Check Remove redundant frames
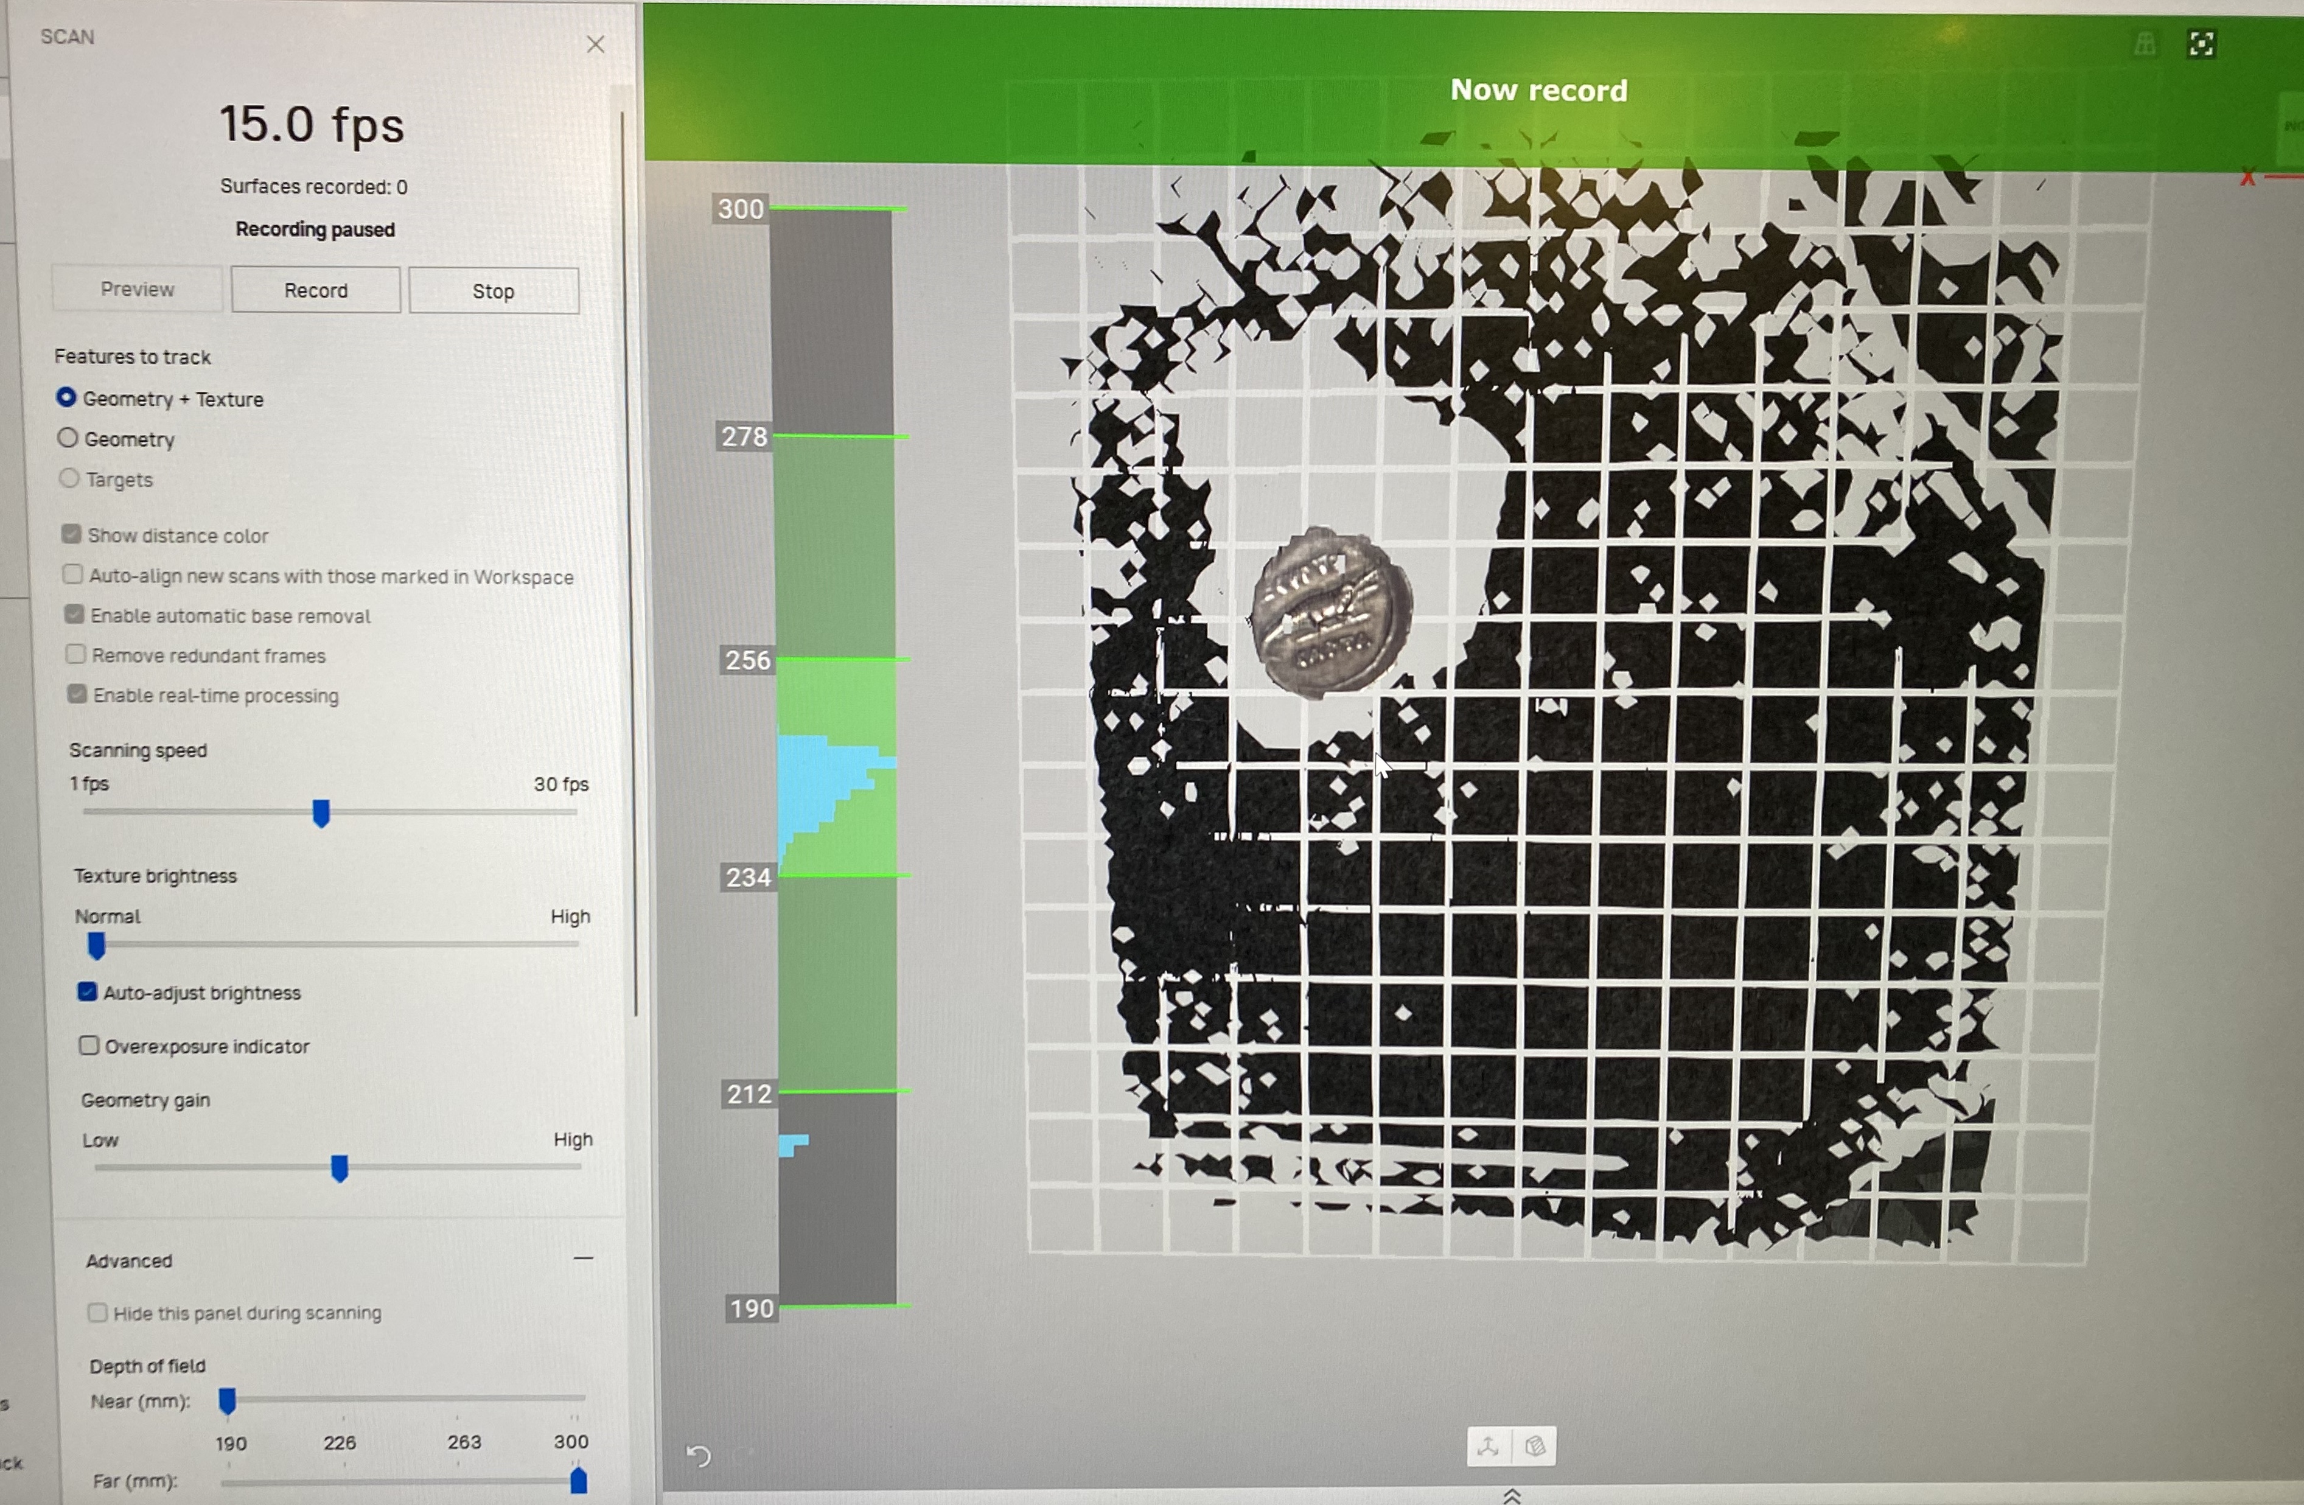The height and width of the screenshot is (1505, 2304). coord(75,654)
